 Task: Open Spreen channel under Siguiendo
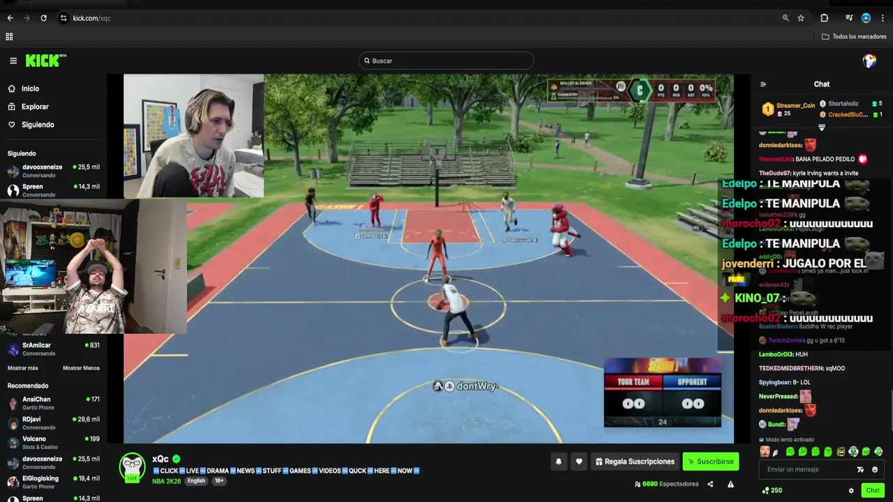point(53,190)
